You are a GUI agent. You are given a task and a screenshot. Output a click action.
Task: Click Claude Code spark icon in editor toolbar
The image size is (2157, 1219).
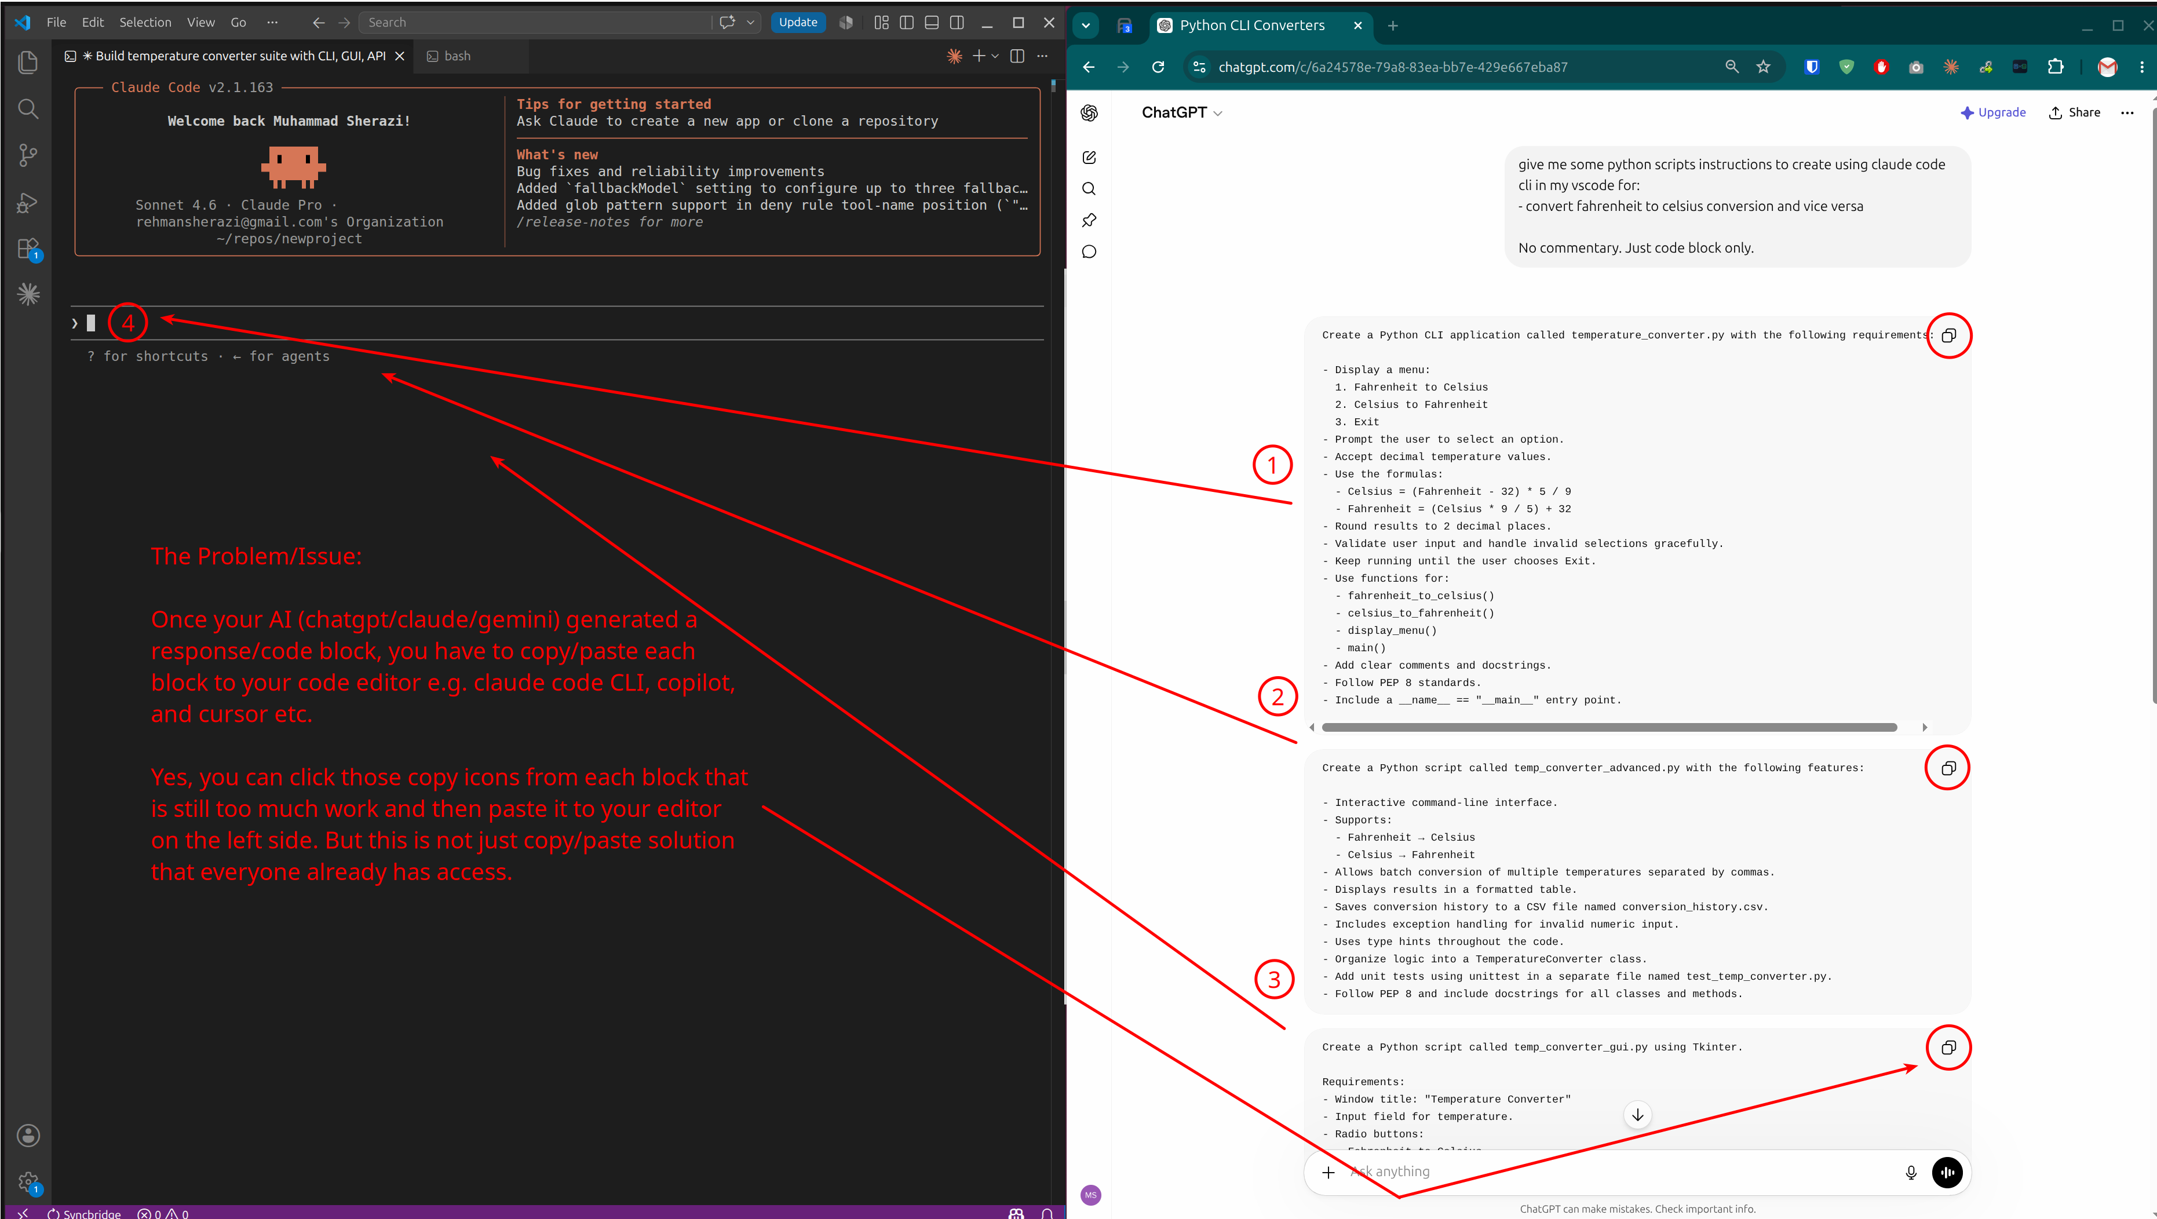point(954,56)
